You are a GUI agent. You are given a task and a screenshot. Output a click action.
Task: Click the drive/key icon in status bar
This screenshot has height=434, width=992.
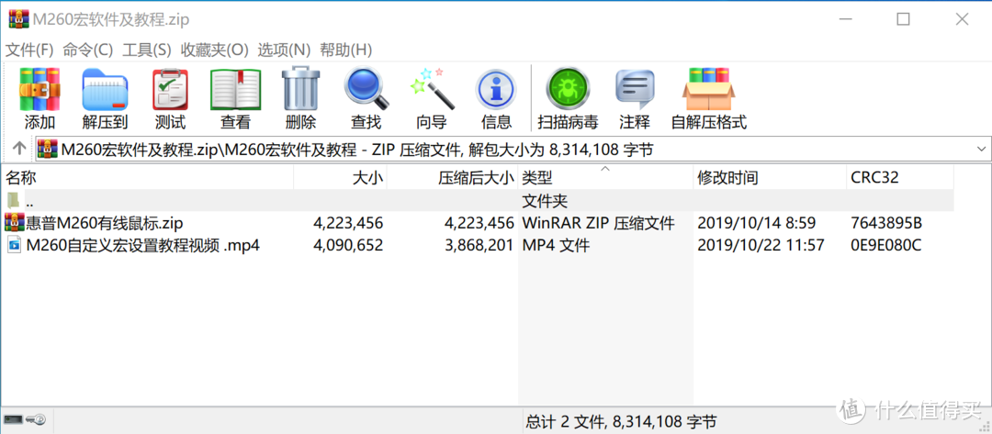point(25,419)
